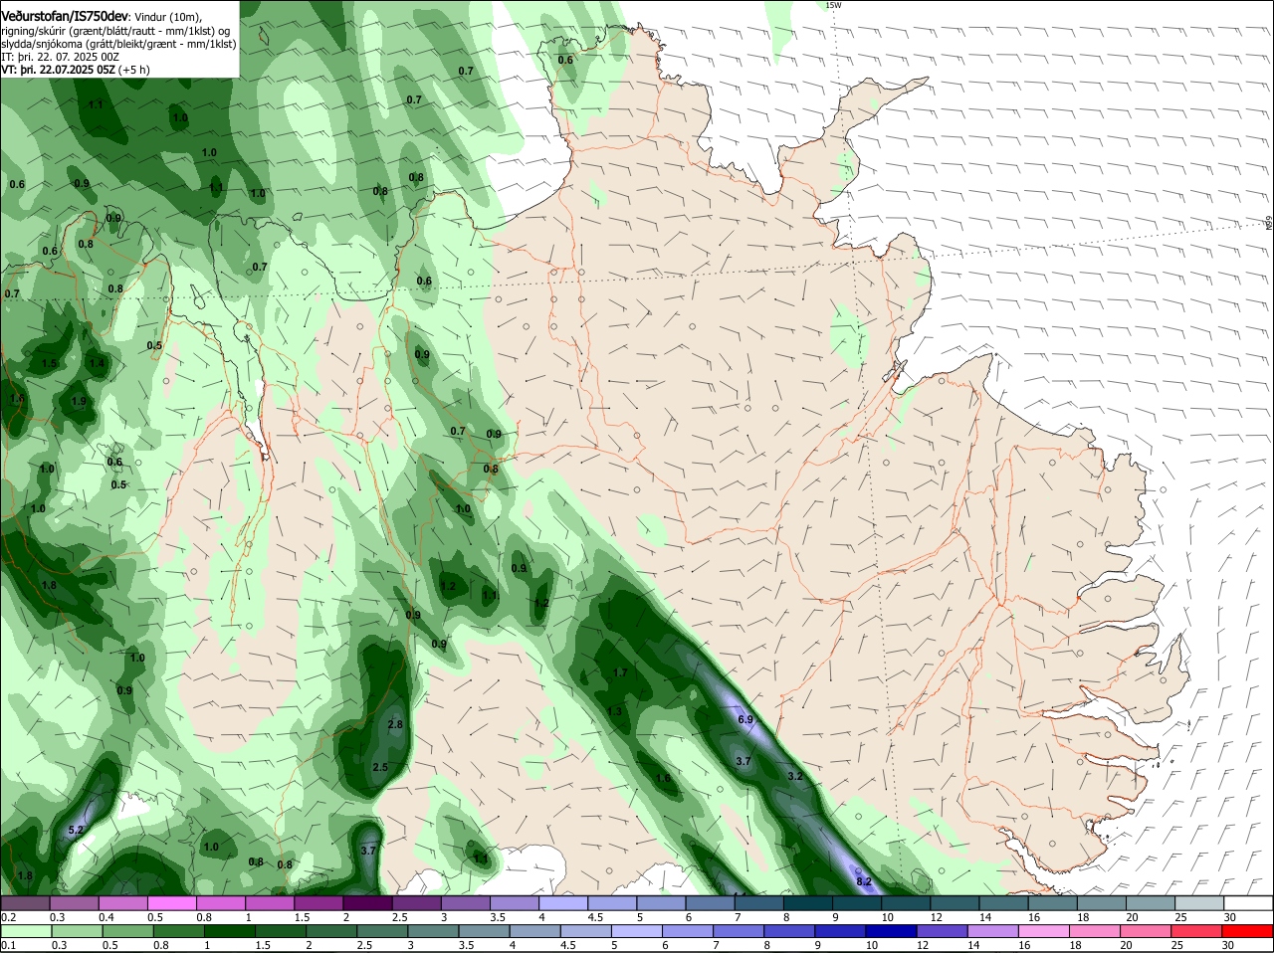1274x953 pixels.
Task: Click the white 30 mm snow legend swatch
Action: pyautogui.click(x=1248, y=903)
